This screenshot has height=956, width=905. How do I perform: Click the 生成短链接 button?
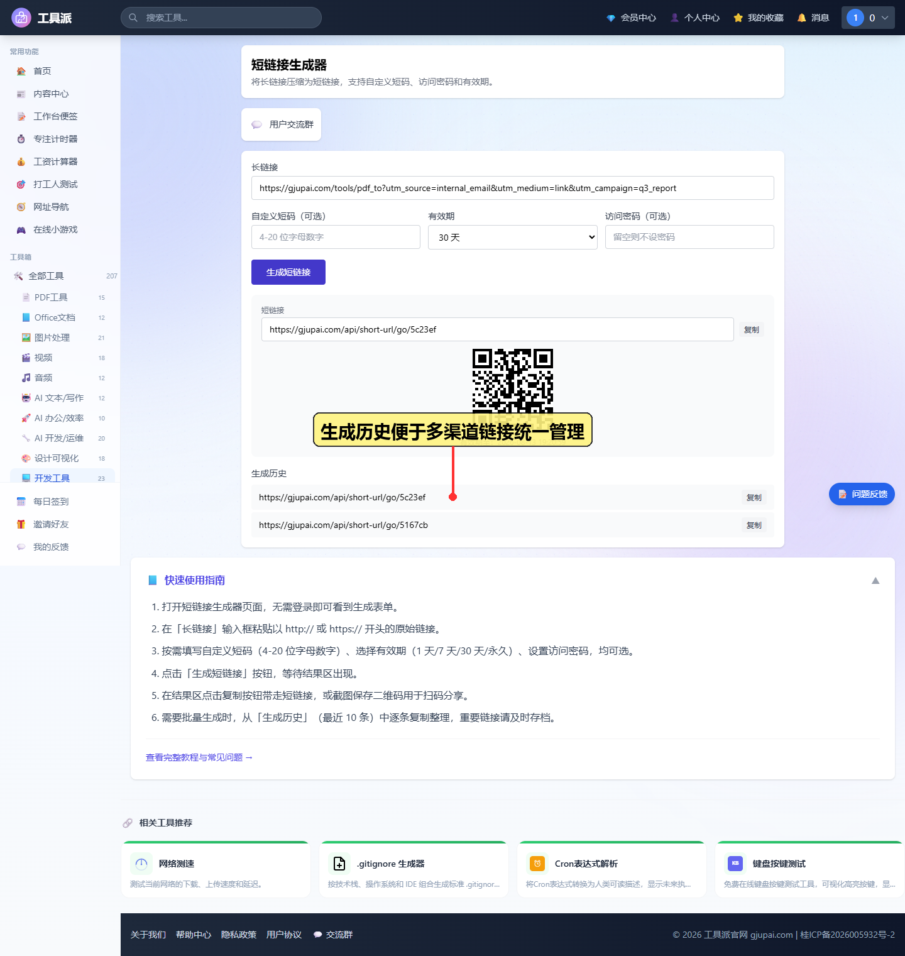click(288, 272)
